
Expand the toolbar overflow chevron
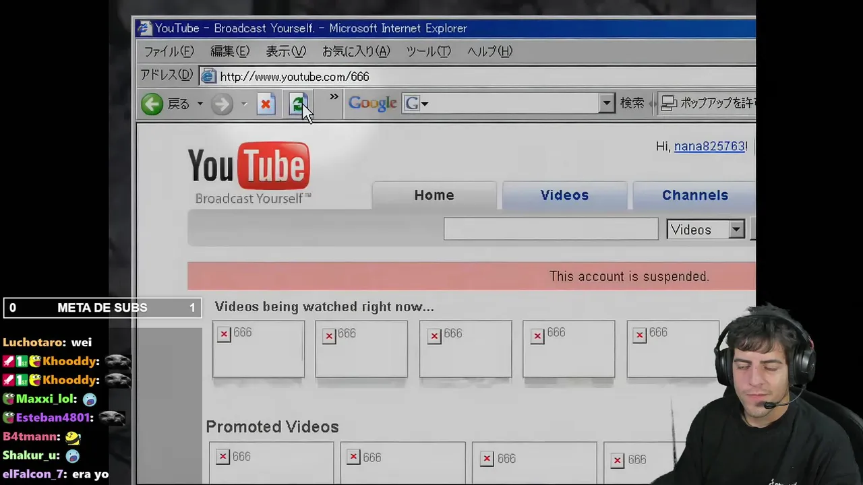tap(334, 98)
